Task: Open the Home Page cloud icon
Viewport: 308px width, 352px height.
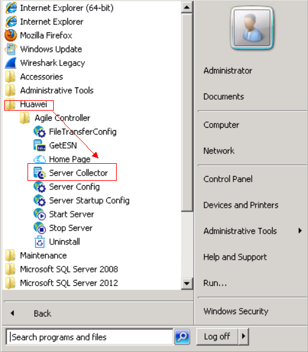Action: coord(40,159)
